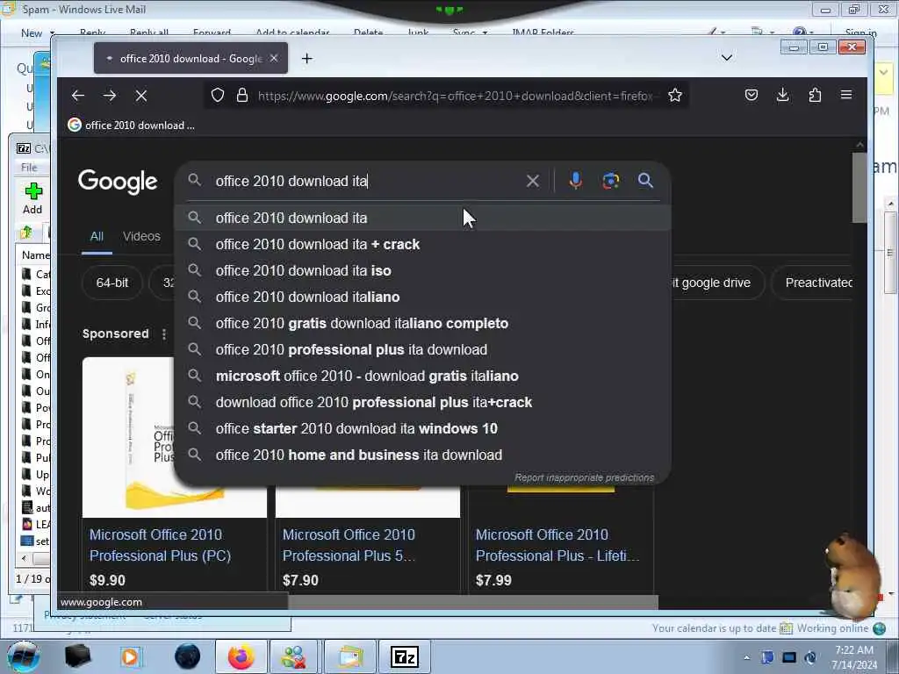The height and width of the screenshot is (674, 899).
Task: Open the 7-Zip taskbar button
Action: [404, 656]
